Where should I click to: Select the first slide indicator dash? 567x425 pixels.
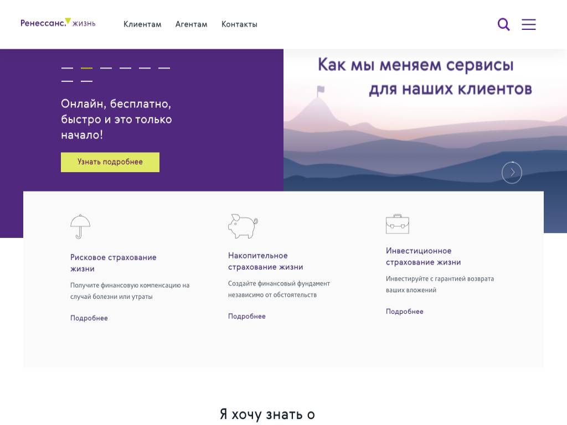[67, 68]
